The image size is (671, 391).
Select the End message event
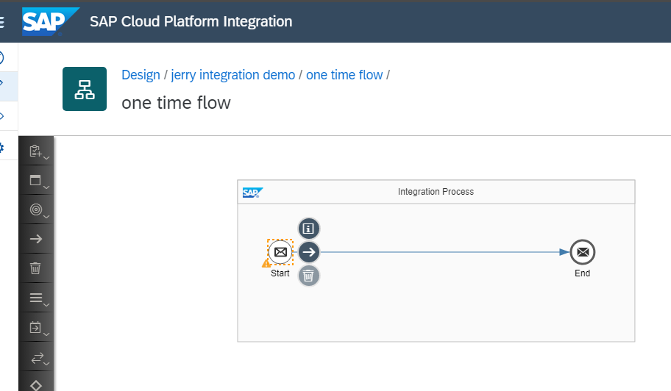pyautogui.click(x=583, y=252)
